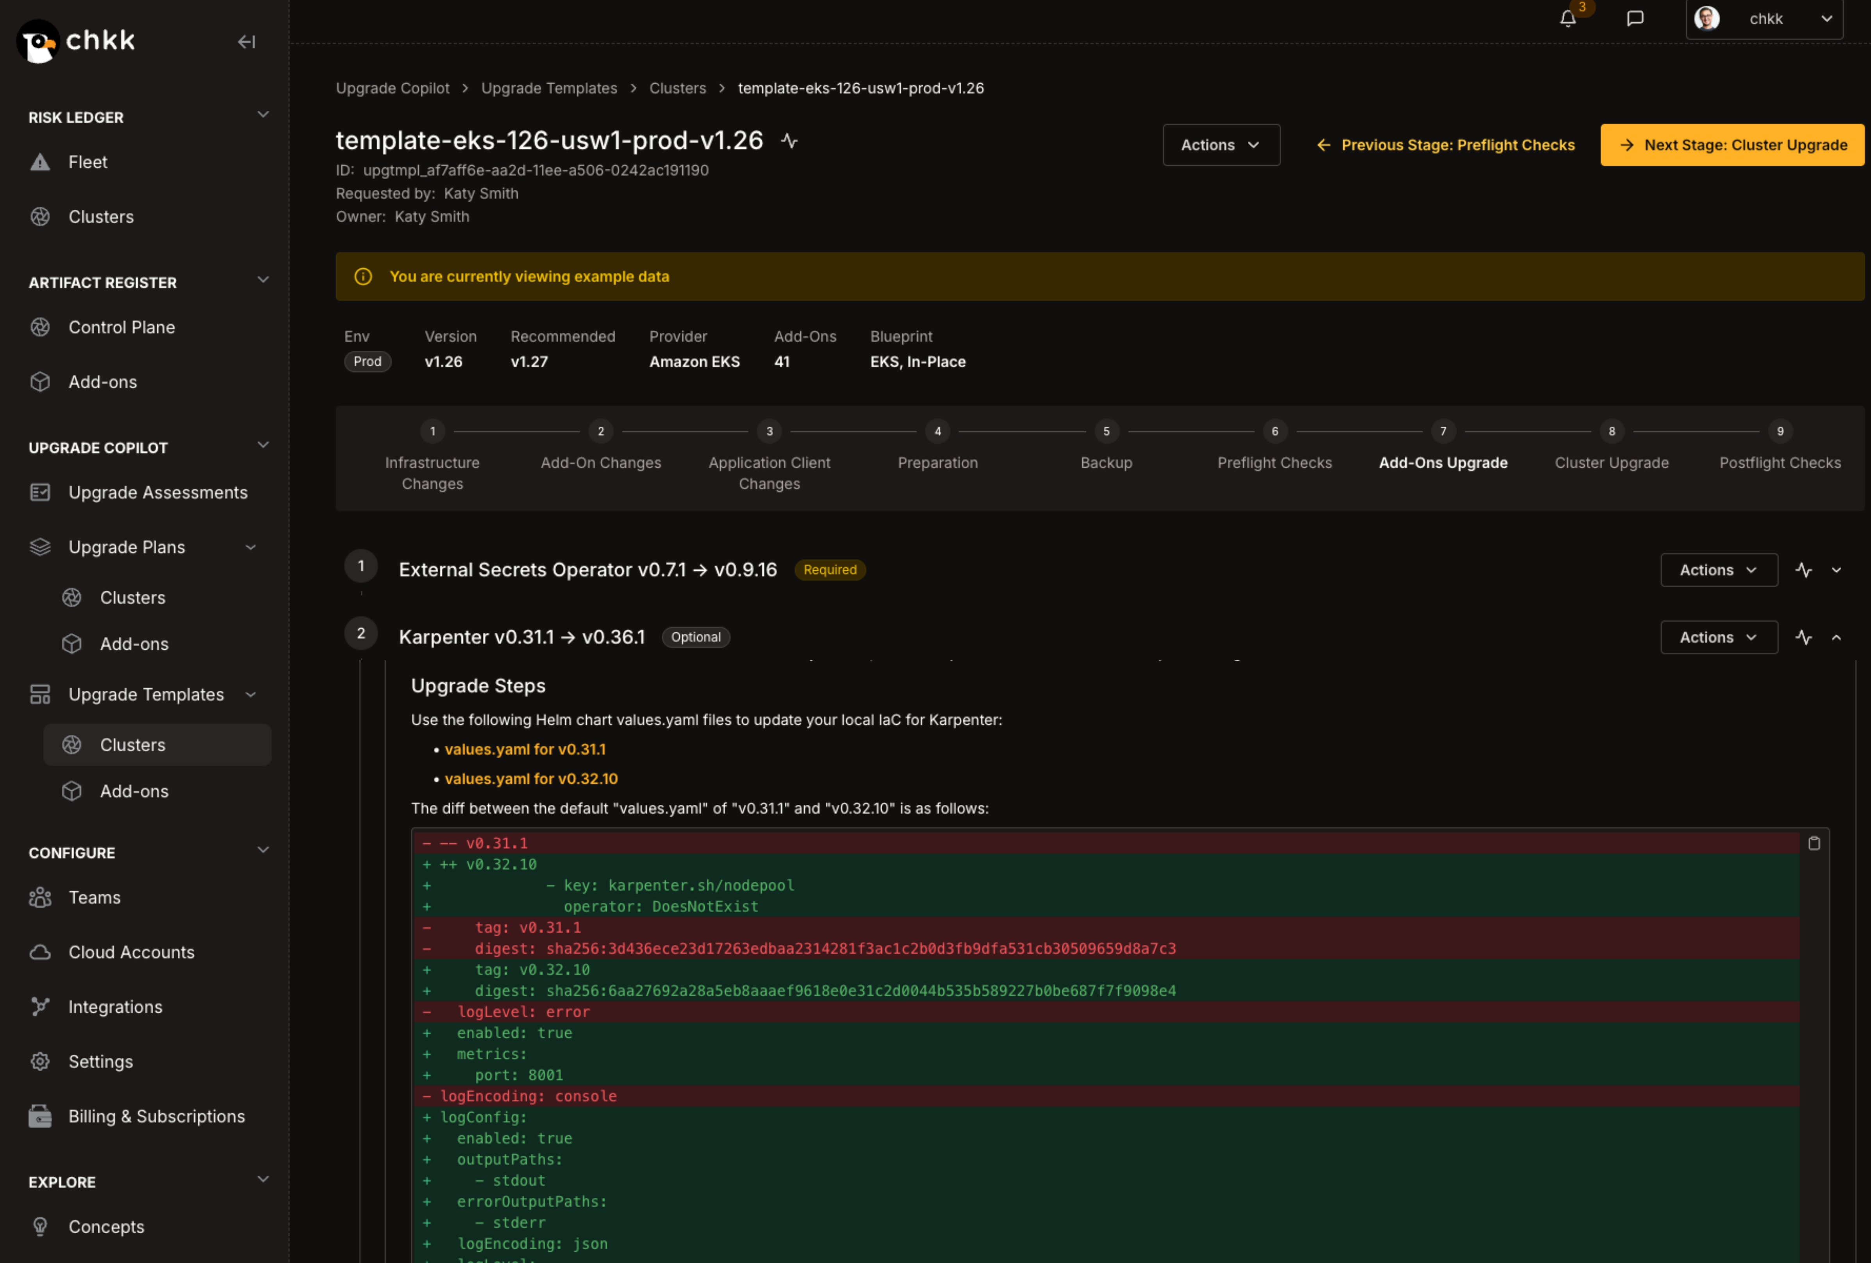Open the template Actions dropdown

point(1221,145)
